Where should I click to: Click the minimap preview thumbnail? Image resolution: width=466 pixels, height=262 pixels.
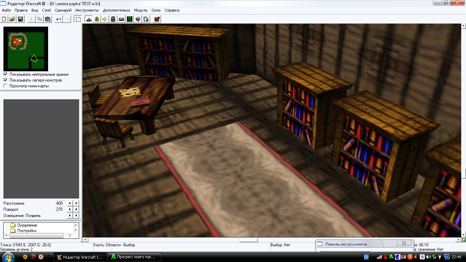pos(26,49)
